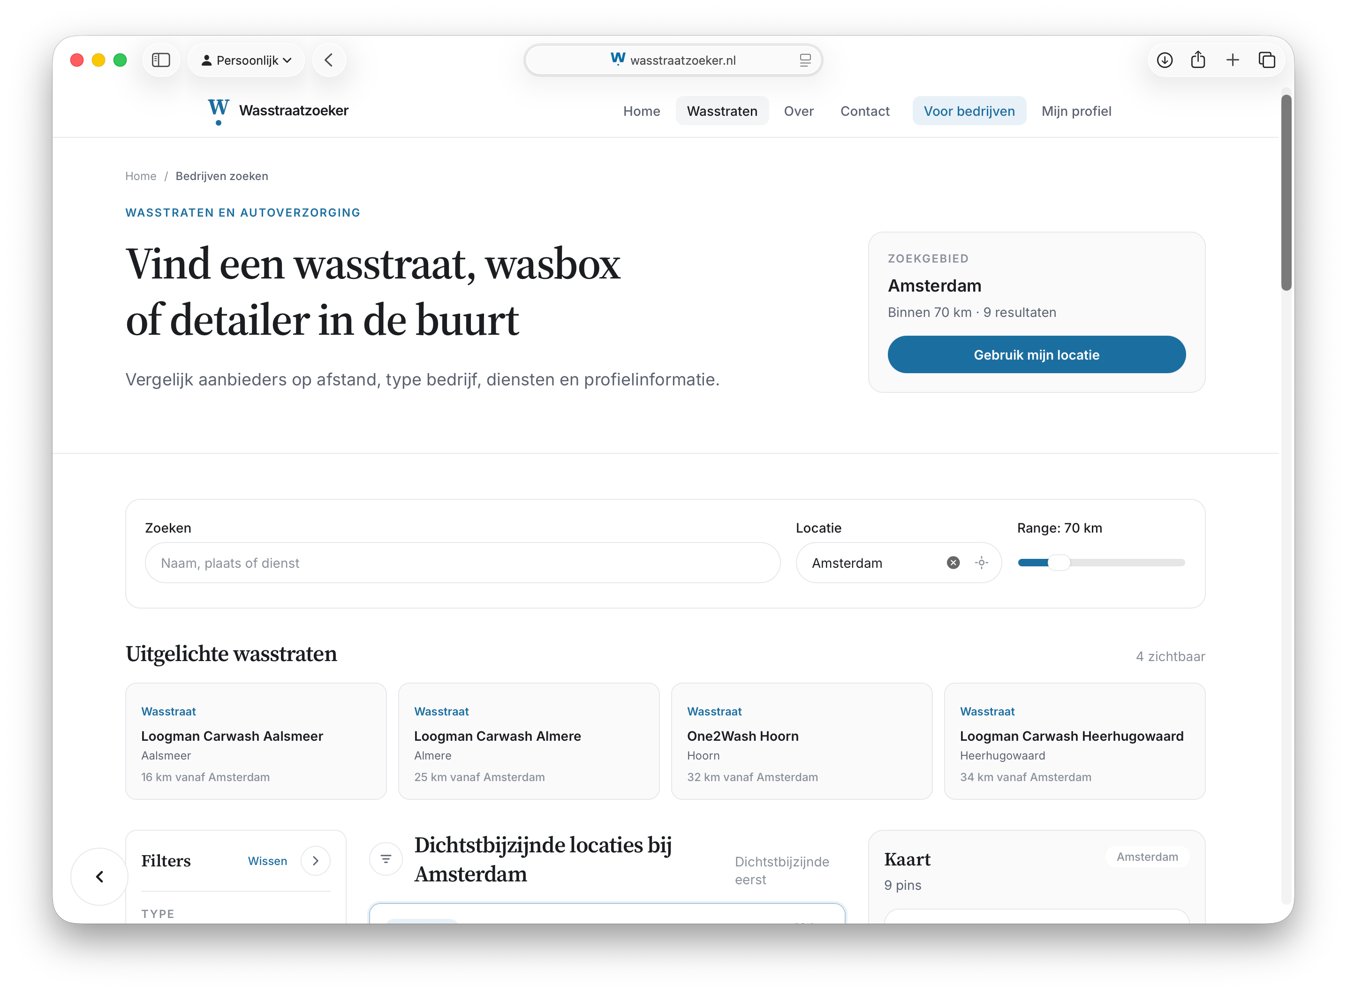This screenshot has width=1347, height=993.
Task: Click the Wasstraatzoeker brand name
Action: click(x=294, y=111)
